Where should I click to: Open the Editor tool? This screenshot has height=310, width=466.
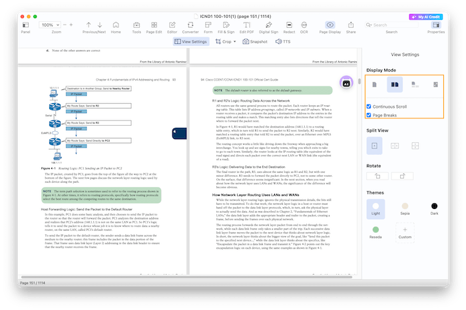tap(172, 27)
